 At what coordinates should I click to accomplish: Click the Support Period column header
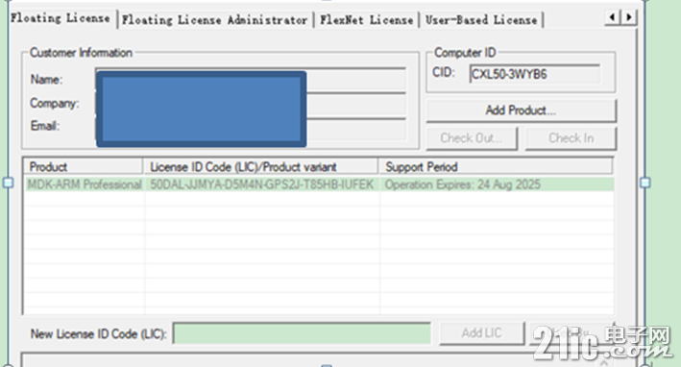(x=496, y=167)
